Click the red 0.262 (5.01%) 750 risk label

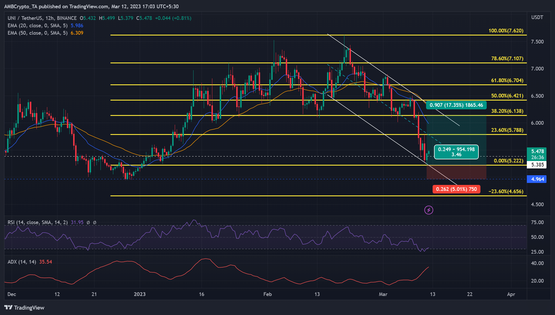(457, 189)
